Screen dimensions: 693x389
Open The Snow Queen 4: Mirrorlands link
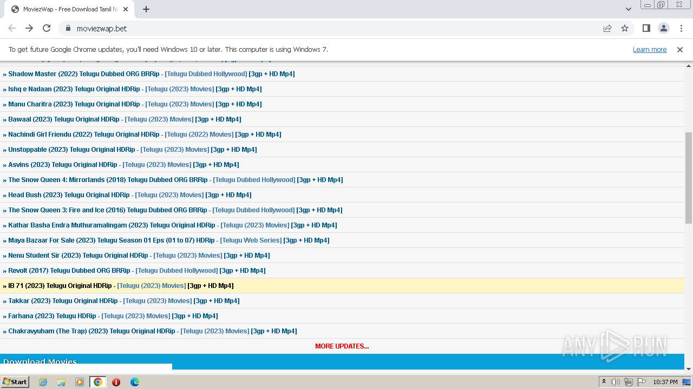coord(108,180)
